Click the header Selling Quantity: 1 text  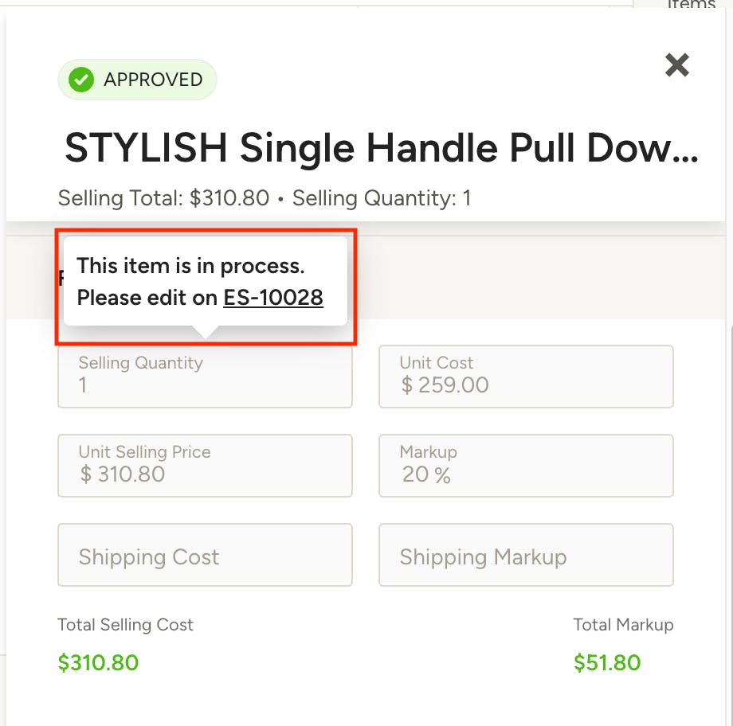[382, 198]
